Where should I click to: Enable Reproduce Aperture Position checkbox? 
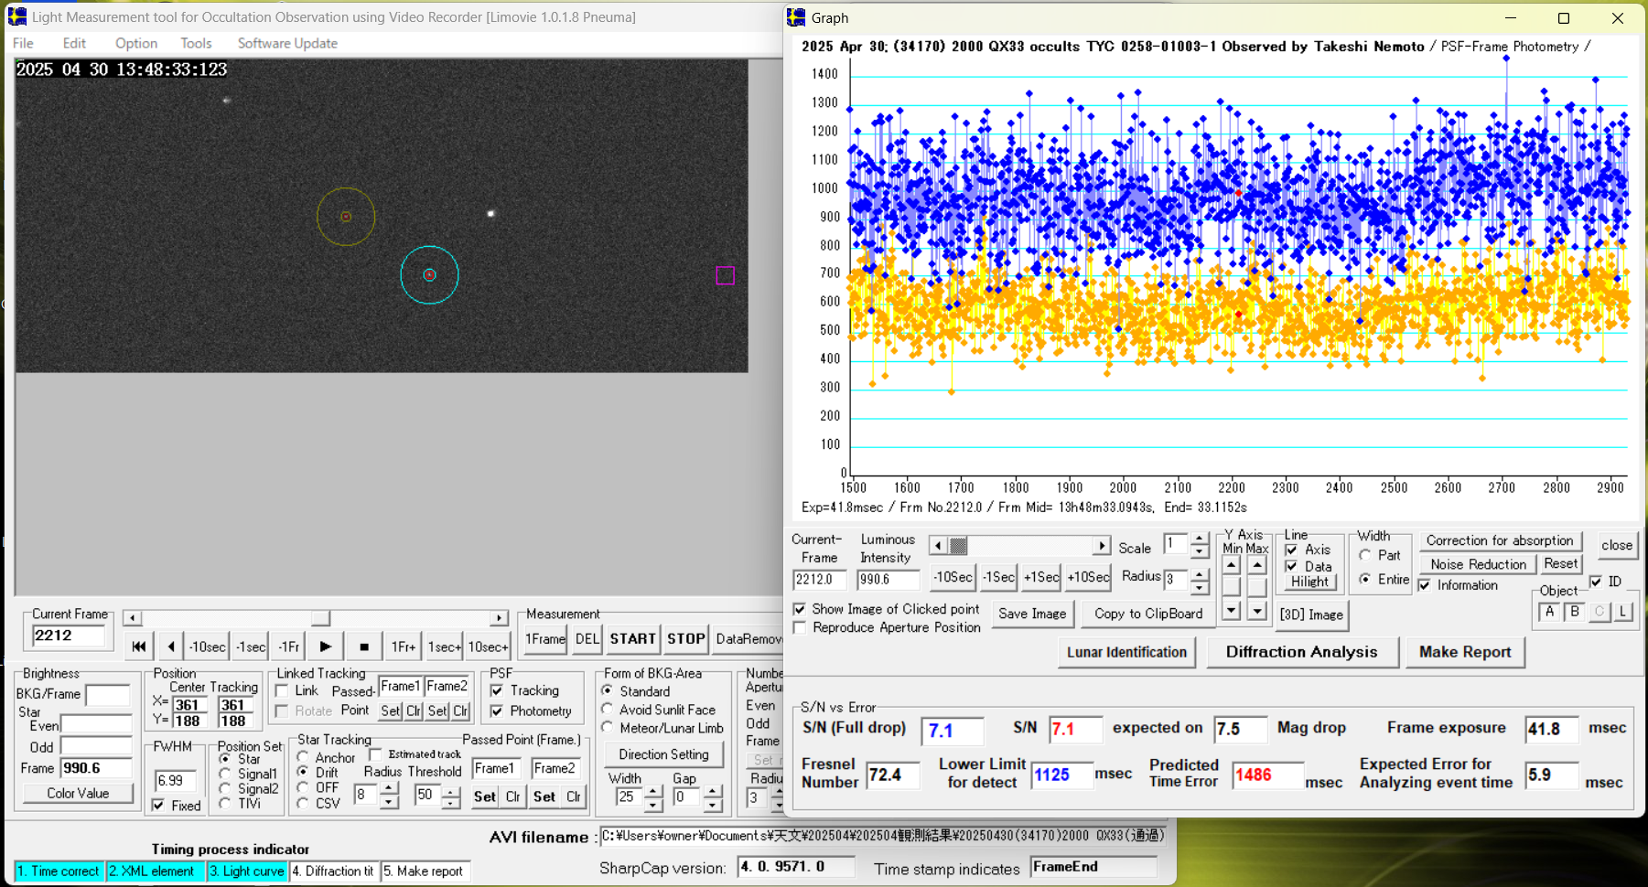[801, 628]
